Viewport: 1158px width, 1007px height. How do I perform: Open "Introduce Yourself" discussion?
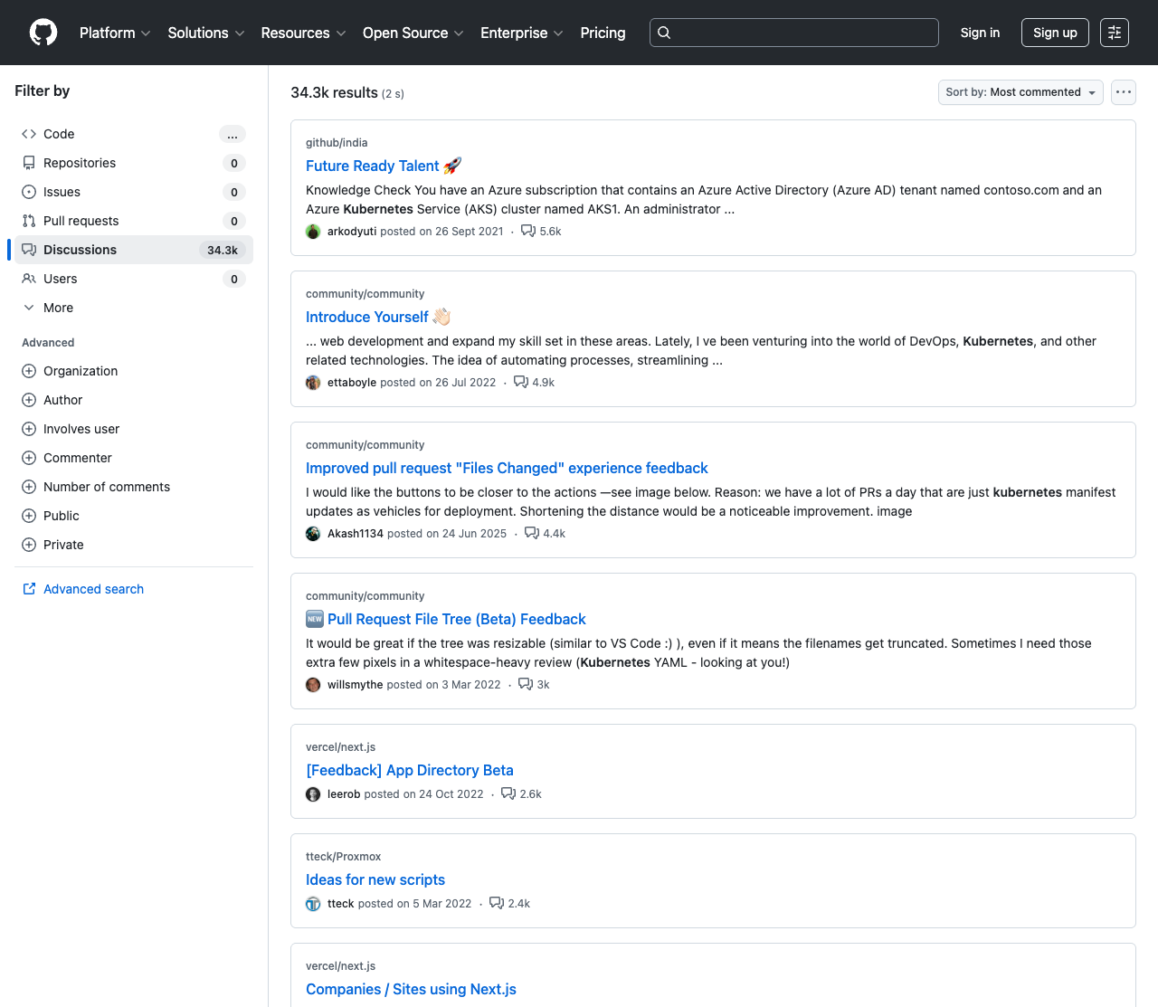(378, 317)
